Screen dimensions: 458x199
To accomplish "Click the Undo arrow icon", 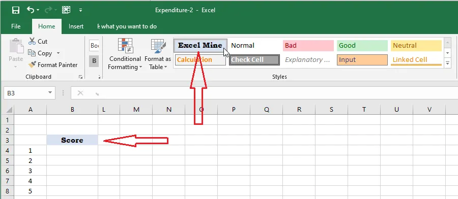I will pos(30,10).
